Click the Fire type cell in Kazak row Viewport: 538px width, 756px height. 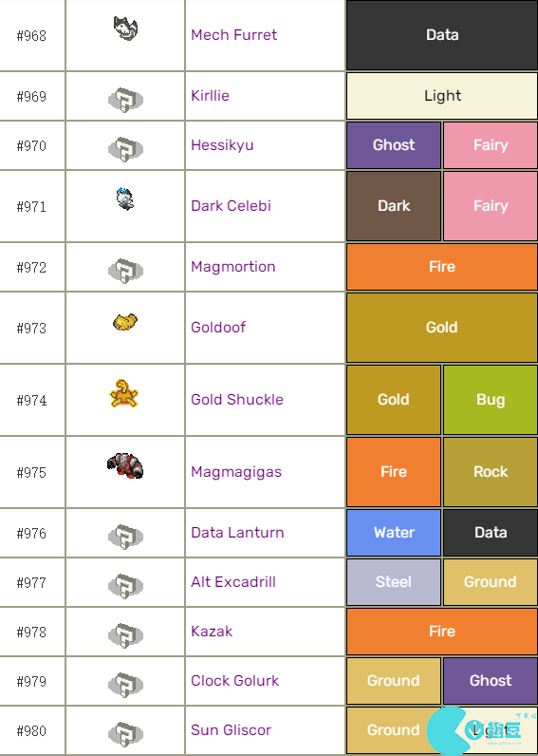pyautogui.click(x=442, y=632)
